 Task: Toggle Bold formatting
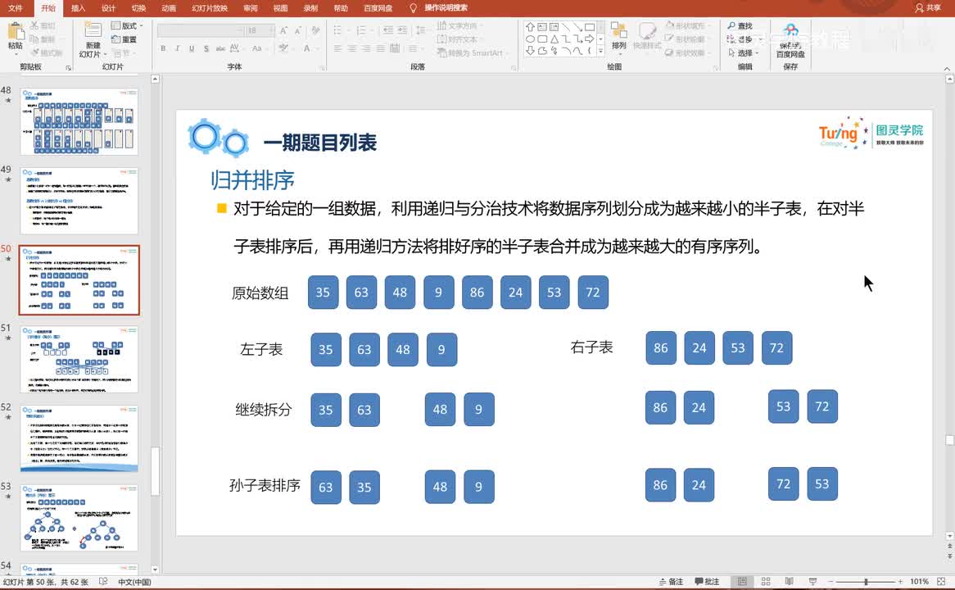[163, 48]
